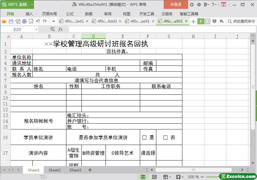Switch to normal view in status bar
This screenshot has width=257, height=180.
(x=143, y=177)
